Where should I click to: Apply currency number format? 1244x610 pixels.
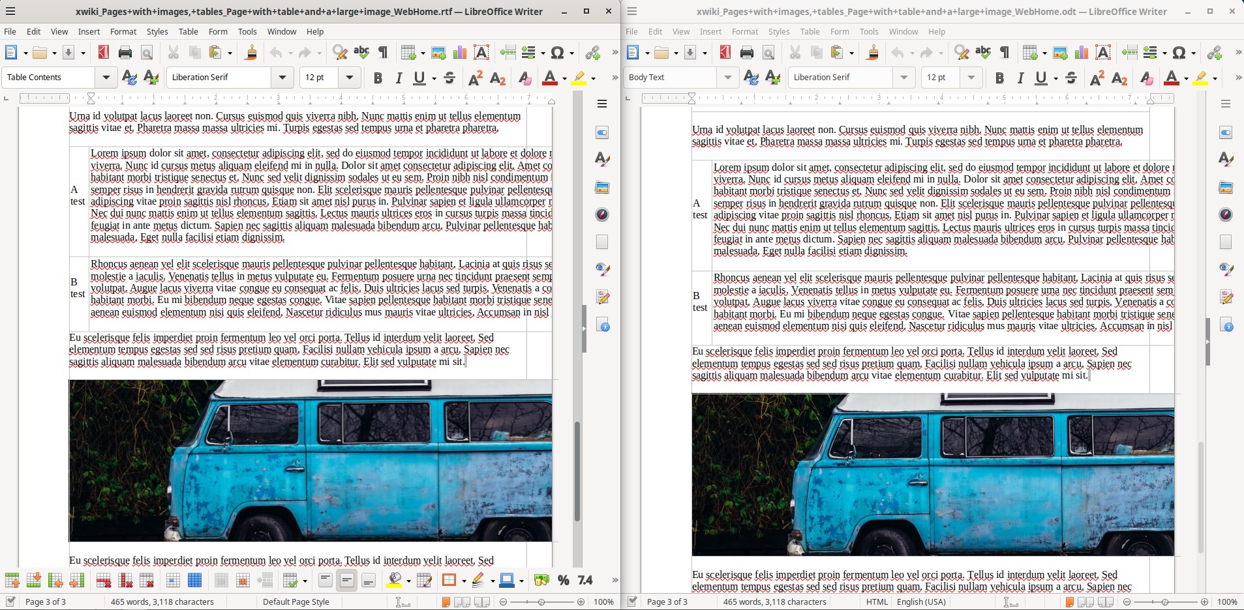point(541,580)
